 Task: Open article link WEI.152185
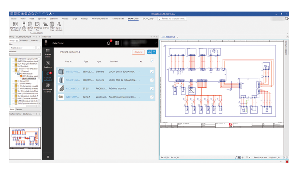click(73, 97)
